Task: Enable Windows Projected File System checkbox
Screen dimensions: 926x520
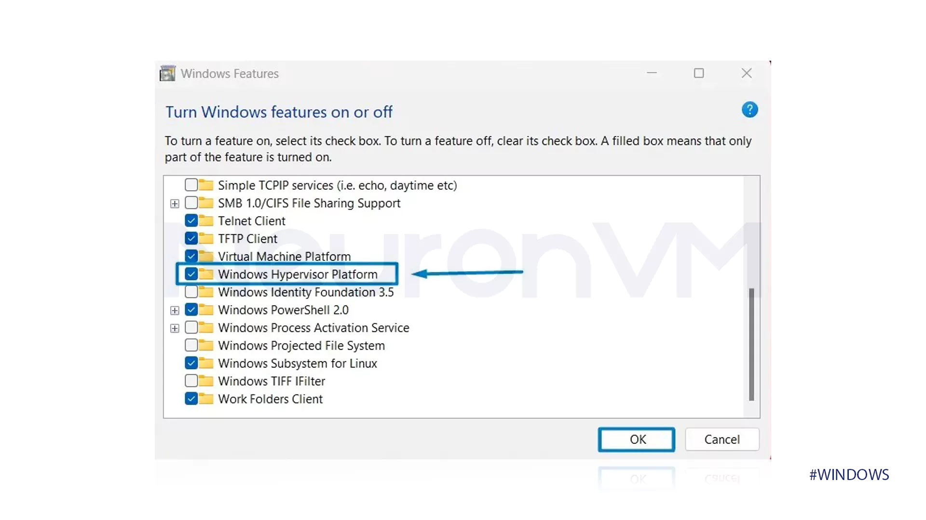Action: click(x=191, y=345)
